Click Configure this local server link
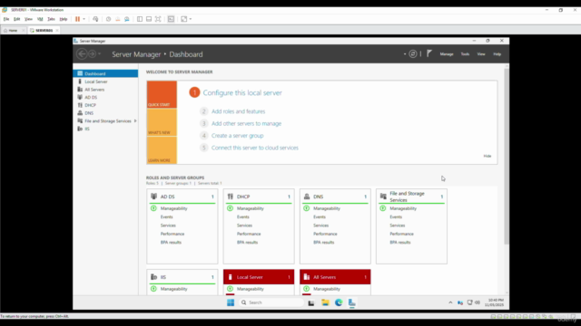The width and height of the screenshot is (581, 326). click(x=242, y=92)
